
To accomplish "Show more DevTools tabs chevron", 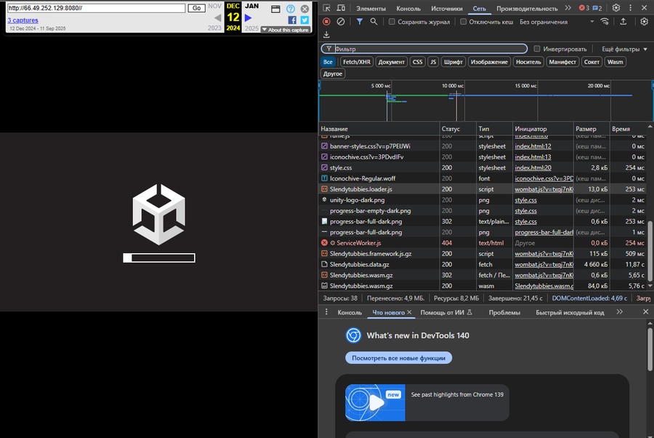I will tap(568, 8).
